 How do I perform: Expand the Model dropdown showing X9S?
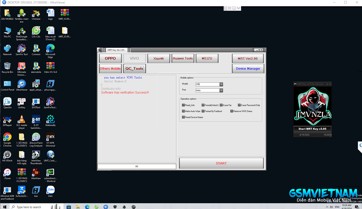pos(221,84)
